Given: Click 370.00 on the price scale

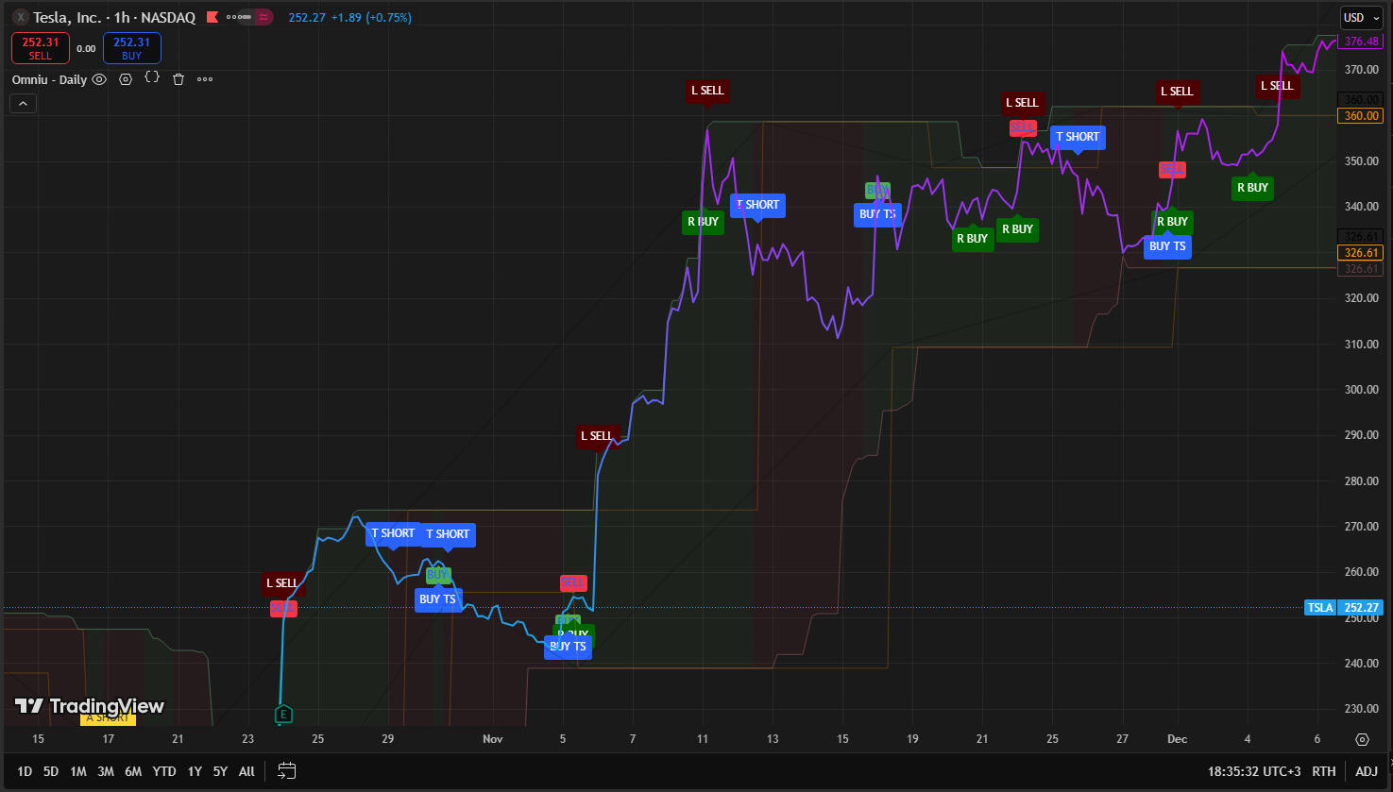Looking at the screenshot, I should (1362, 70).
